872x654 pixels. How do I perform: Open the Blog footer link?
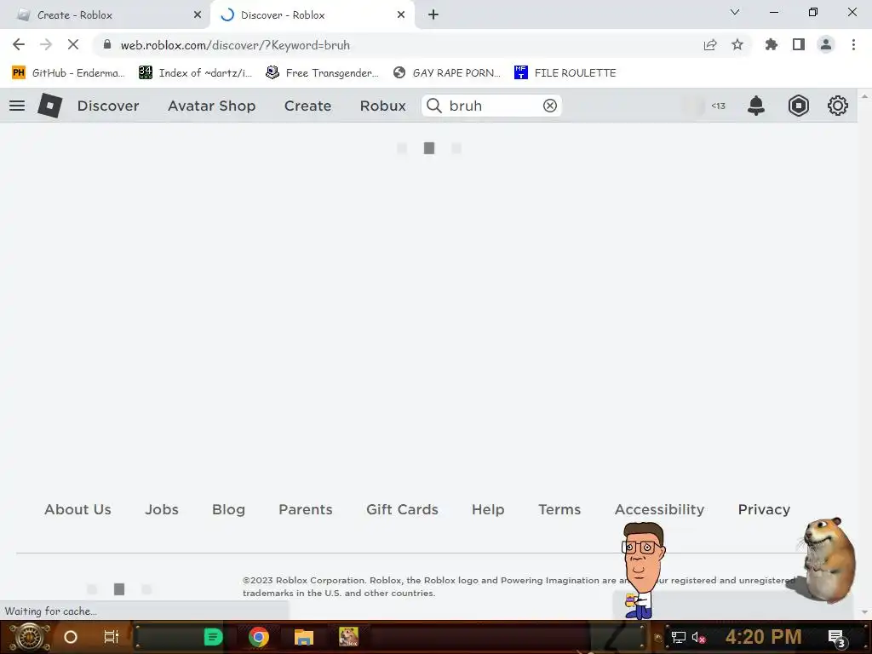228,509
